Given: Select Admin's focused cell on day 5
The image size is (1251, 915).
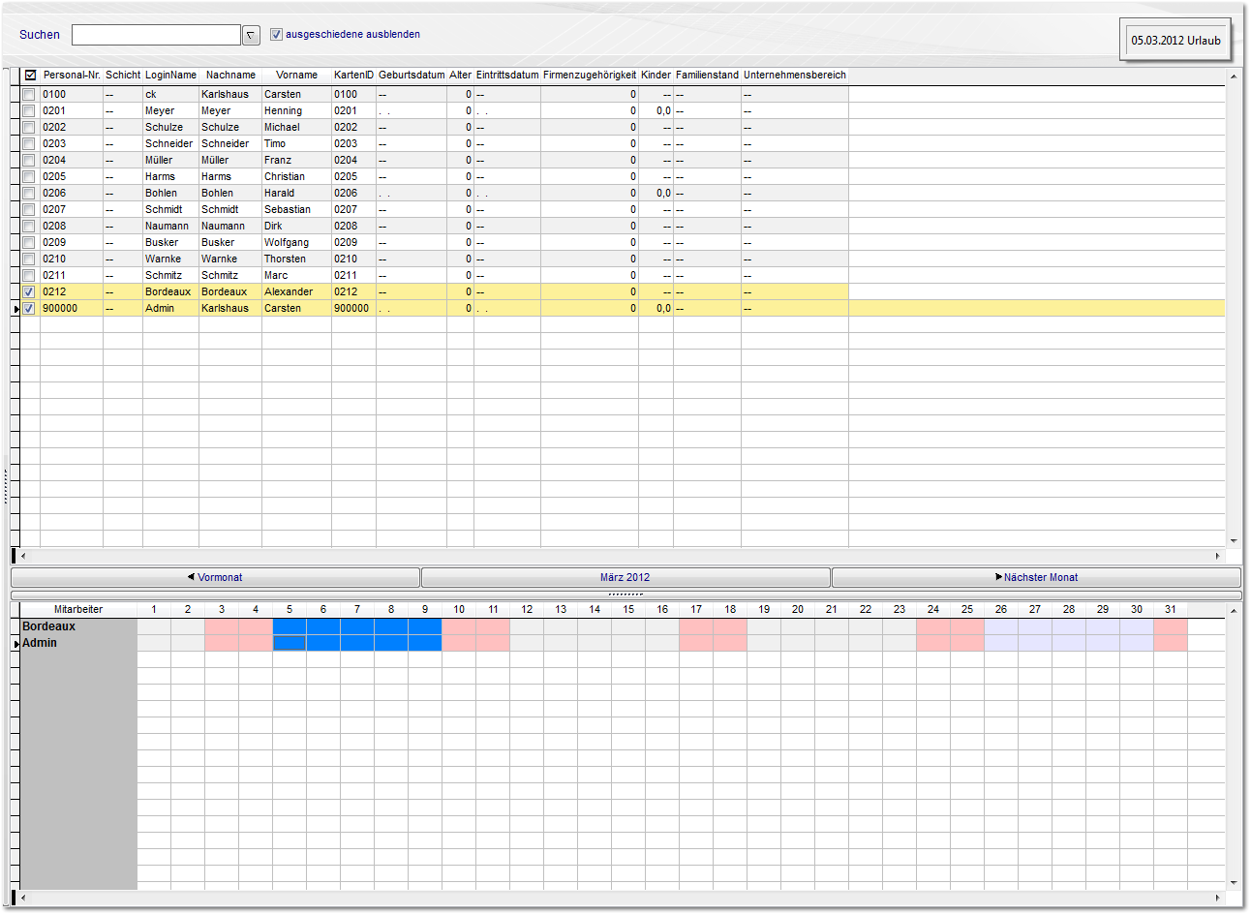Looking at the screenshot, I should pos(290,643).
